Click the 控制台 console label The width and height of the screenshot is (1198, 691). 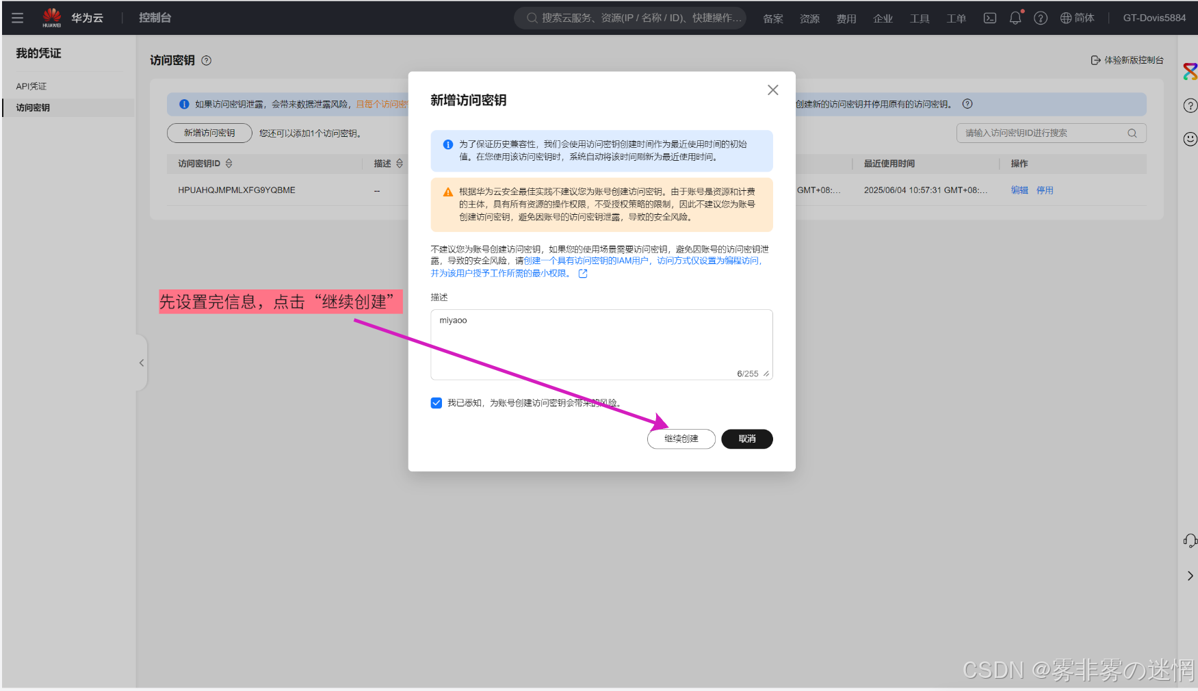tap(155, 18)
